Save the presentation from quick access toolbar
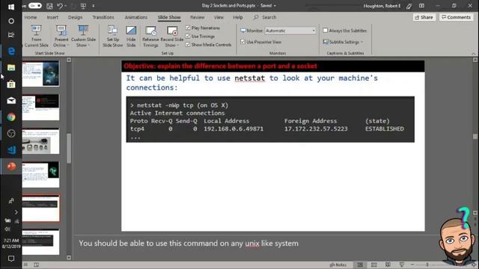Screen dimensions: 479x269 point(49,6)
